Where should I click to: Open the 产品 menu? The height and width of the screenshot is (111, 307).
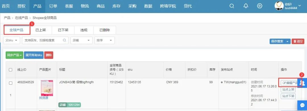point(37,6)
